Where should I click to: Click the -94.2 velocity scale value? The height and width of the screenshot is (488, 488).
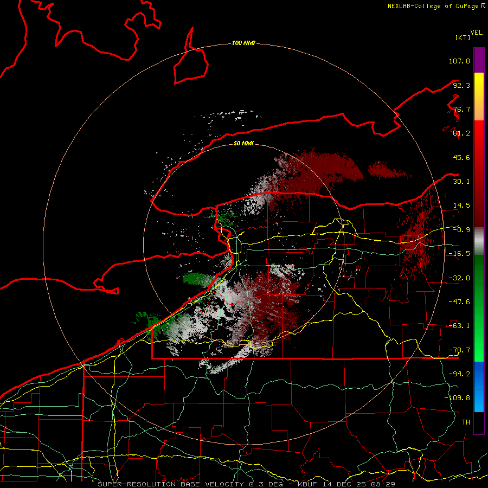click(459, 374)
